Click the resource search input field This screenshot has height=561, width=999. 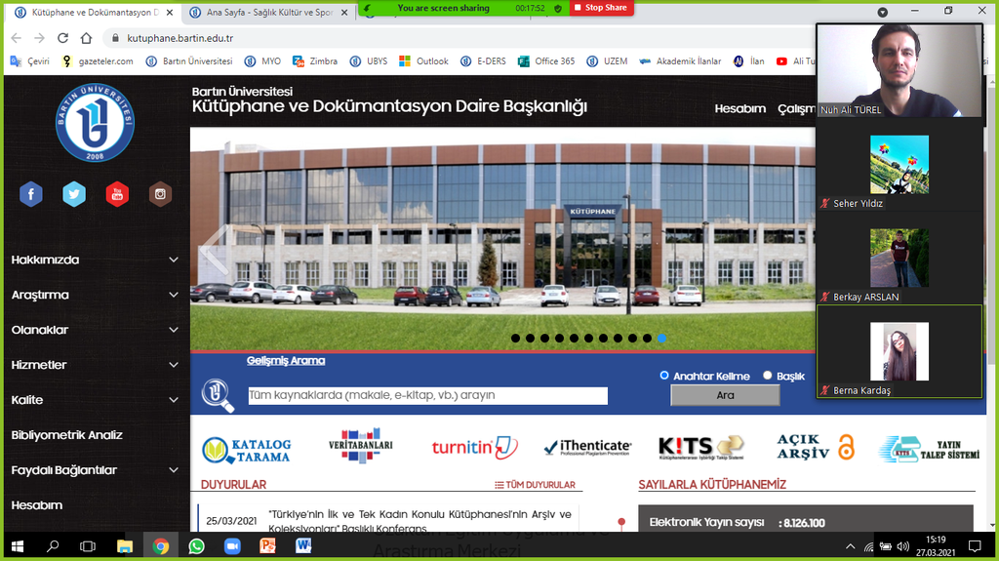(x=428, y=395)
